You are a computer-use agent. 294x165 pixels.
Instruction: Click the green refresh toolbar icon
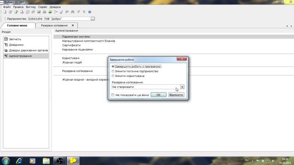click(50, 12)
